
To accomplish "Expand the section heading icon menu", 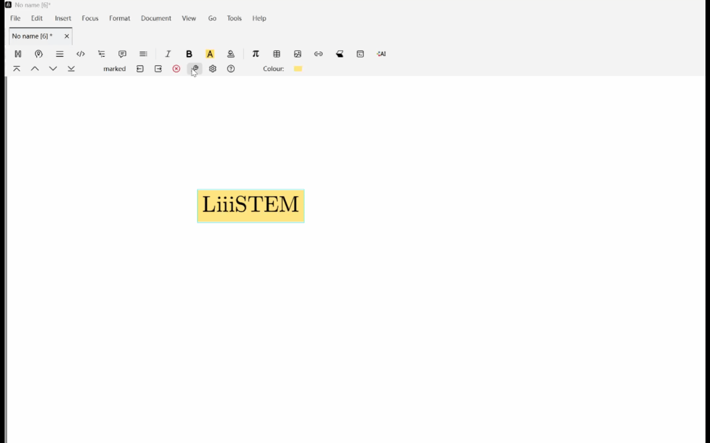I will [x=18, y=54].
